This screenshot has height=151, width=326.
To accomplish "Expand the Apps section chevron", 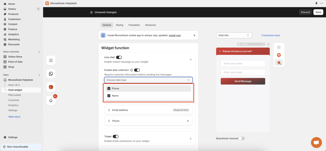I will click(x=39, y=75).
